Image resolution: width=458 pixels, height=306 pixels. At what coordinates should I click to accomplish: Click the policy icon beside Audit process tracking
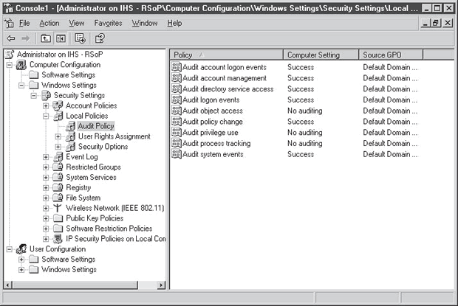(176, 143)
